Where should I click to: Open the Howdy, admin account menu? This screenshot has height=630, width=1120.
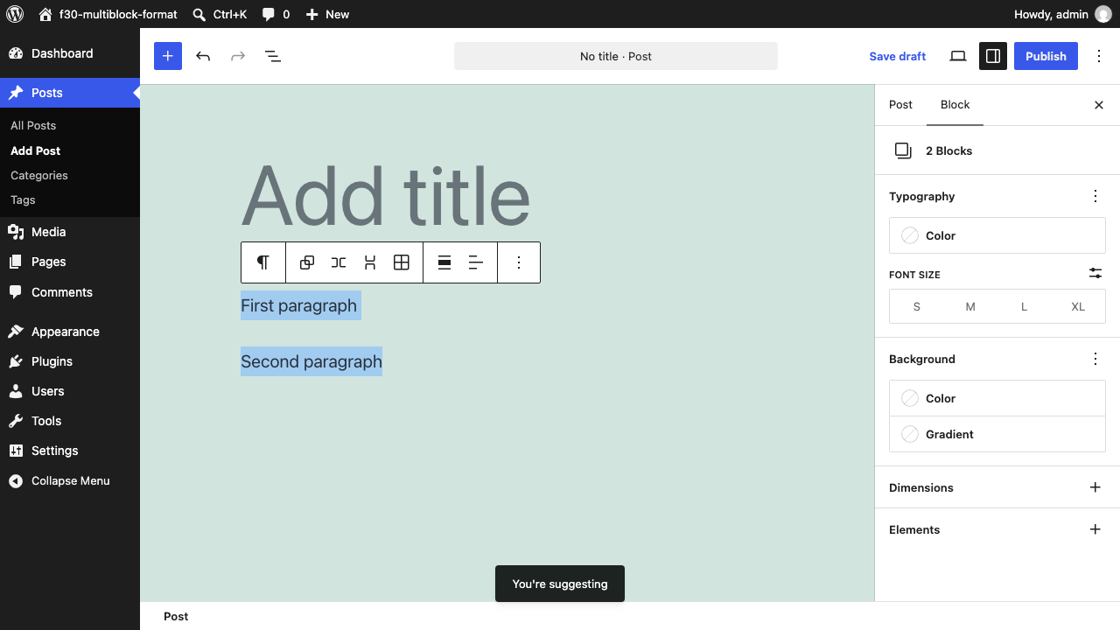[1062, 14]
